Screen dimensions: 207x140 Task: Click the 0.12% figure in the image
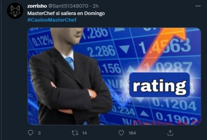42,40
